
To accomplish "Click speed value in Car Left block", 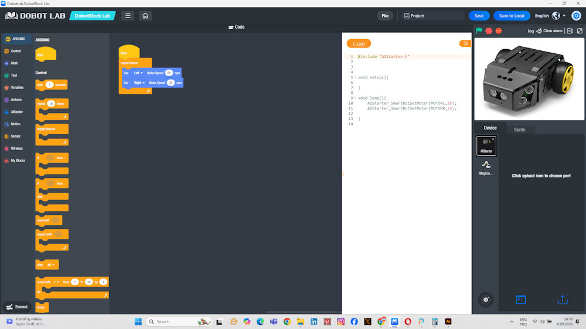I will click(169, 73).
